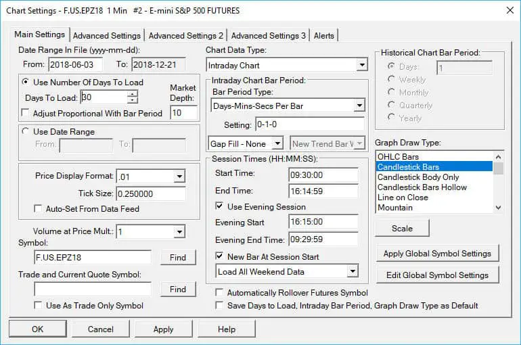Click the Symbol field F.US.EPZ18
The width and height of the screenshot is (521, 345).
(x=93, y=257)
